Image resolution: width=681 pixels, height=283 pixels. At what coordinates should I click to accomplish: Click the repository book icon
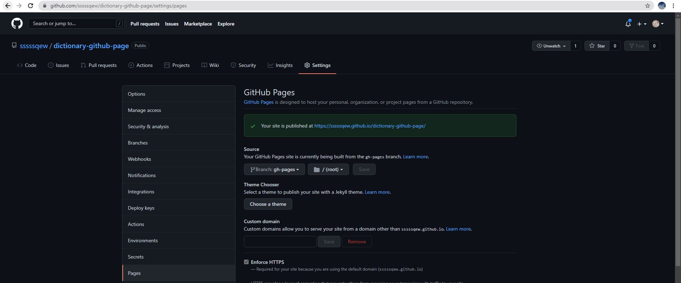click(14, 46)
